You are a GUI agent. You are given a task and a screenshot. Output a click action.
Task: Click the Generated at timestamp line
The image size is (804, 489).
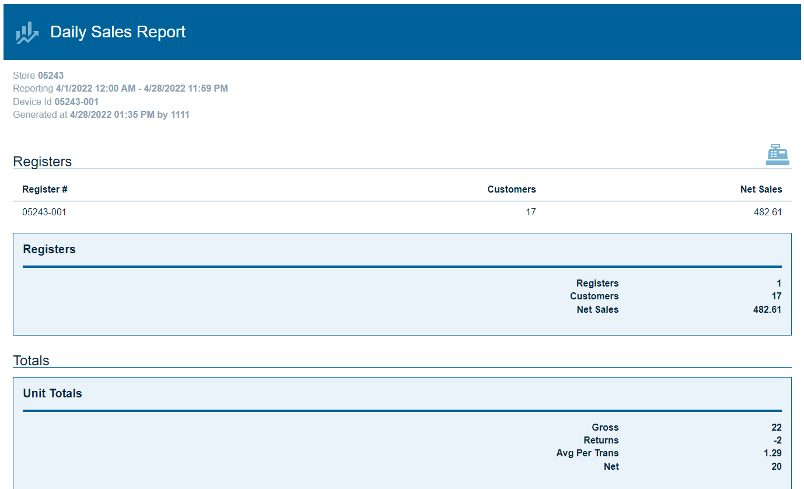(101, 115)
